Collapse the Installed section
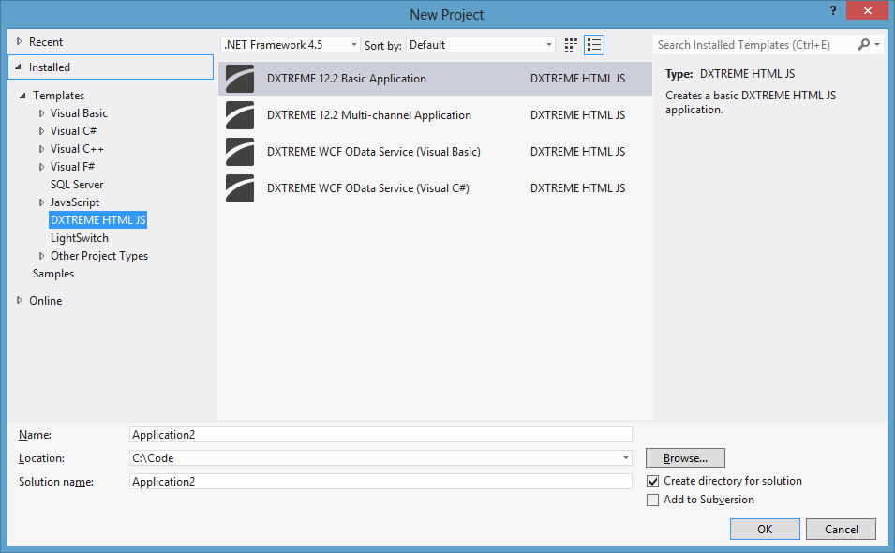 tap(19, 67)
